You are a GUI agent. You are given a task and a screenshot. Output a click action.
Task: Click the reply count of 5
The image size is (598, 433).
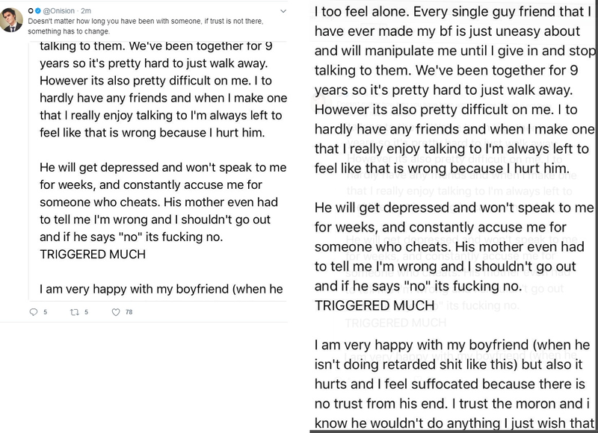(x=45, y=312)
